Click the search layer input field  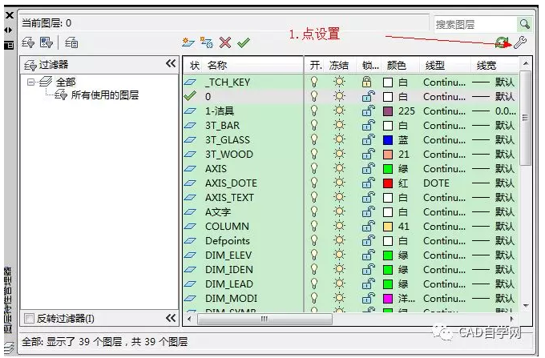(476, 24)
